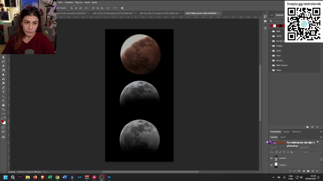The height and width of the screenshot is (181, 323).
Task: Switch to LUA 1 00_03_24 final.png tab
Action: tap(113, 13)
